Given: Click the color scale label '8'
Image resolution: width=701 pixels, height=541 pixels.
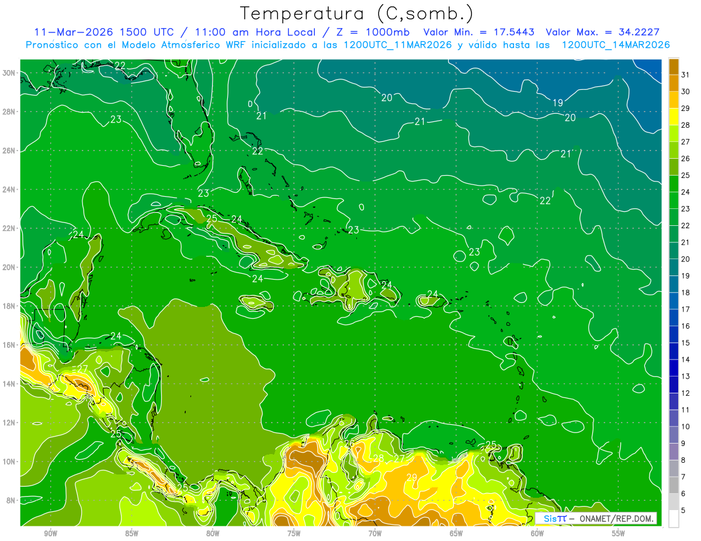Looking at the screenshot, I should point(683,460).
